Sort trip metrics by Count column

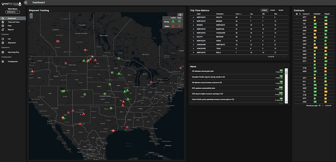tap(238, 14)
